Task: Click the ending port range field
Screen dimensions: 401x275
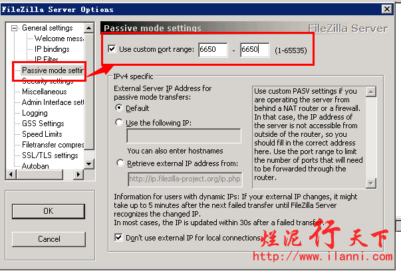Action: click(x=254, y=50)
